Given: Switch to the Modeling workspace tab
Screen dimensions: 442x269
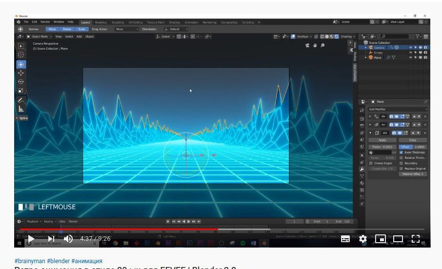Looking at the screenshot, I should pos(100,22).
